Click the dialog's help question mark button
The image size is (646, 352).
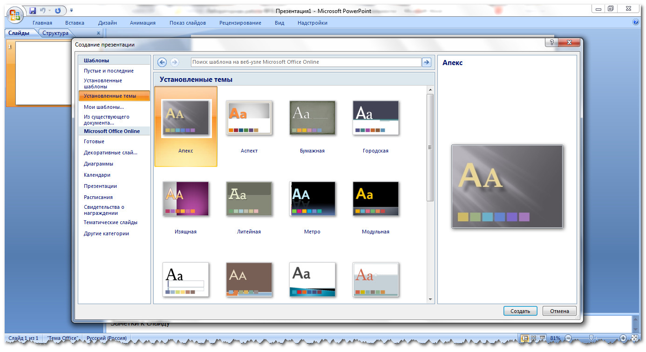pyautogui.click(x=551, y=43)
